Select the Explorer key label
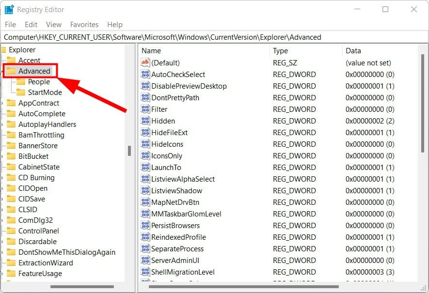This screenshot has height=293, width=429. [x=22, y=50]
